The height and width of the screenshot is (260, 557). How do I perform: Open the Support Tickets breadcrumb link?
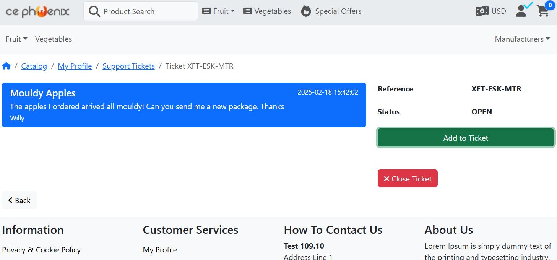pyautogui.click(x=128, y=66)
